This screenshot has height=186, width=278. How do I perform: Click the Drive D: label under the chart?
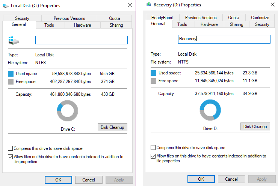point(210,129)
